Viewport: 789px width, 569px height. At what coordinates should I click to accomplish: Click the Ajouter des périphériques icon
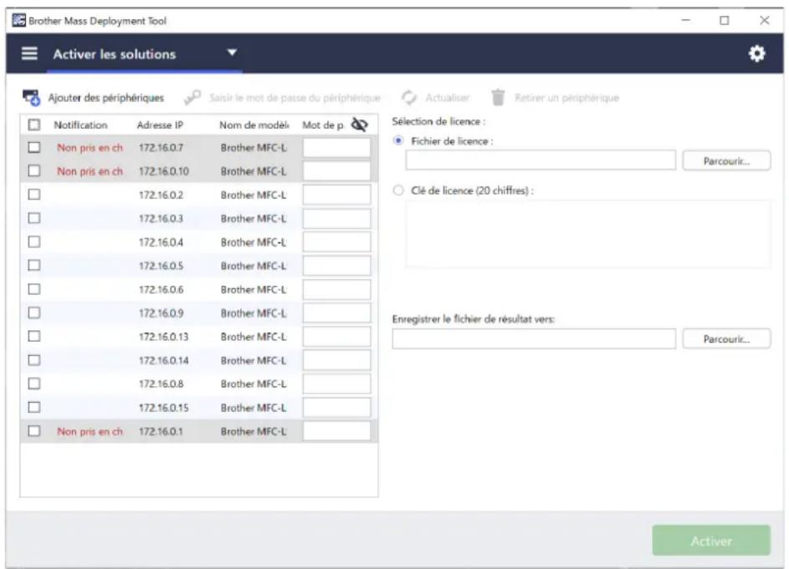(31, 98)
